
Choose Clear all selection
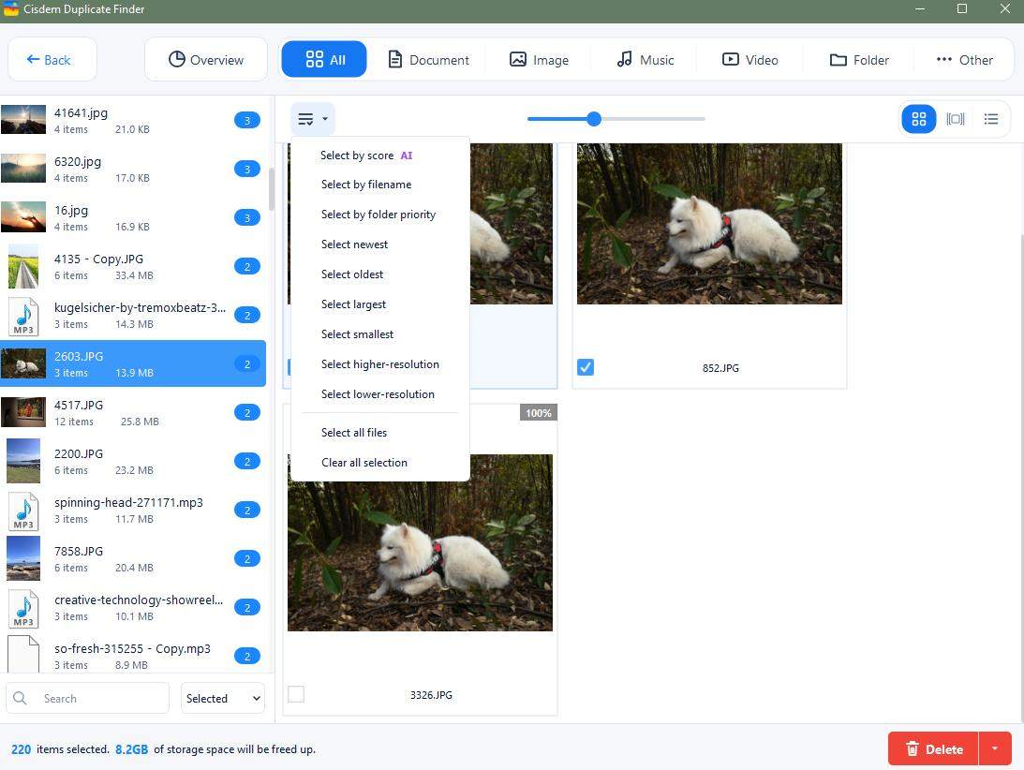click(364, 463)
